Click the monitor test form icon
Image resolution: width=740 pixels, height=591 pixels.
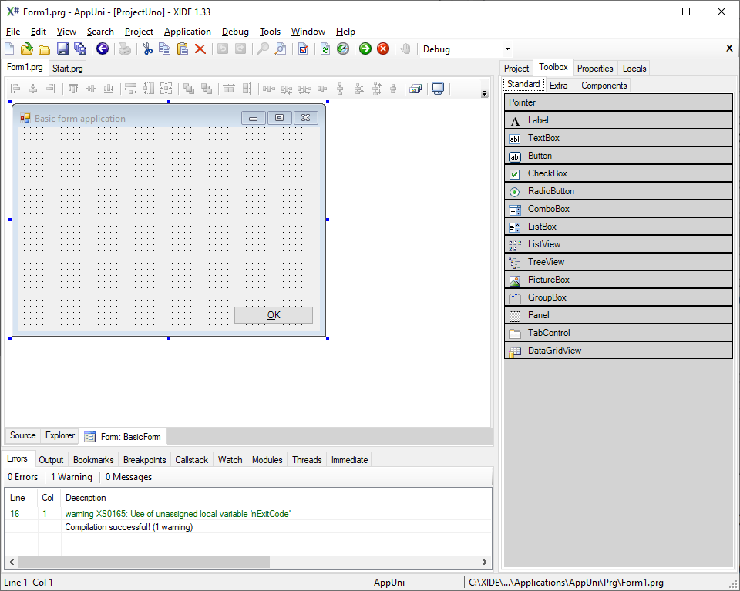coord(438,88)
